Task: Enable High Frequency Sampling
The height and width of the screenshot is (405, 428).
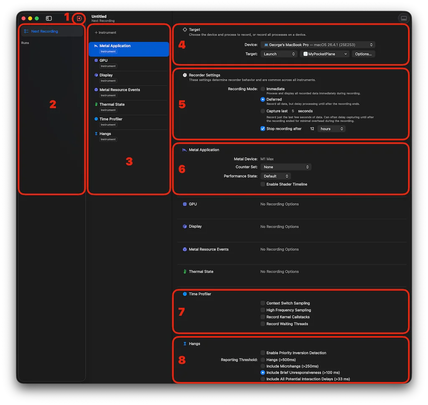Action: 262,310
